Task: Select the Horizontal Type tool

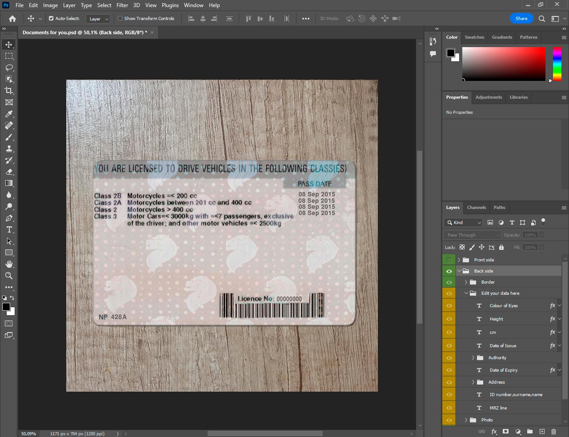Action: 9,230
